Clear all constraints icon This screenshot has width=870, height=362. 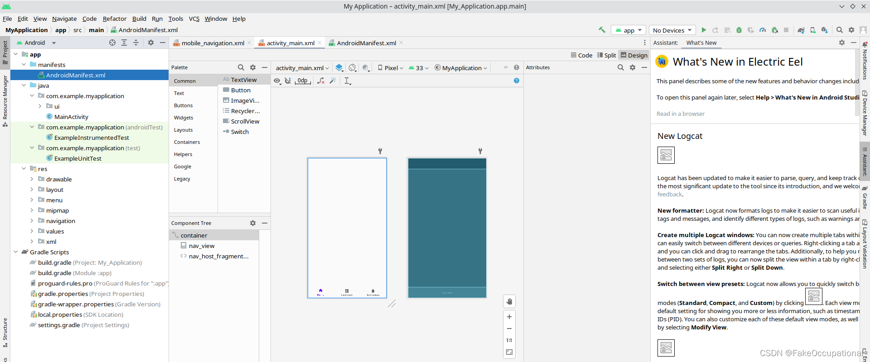click(321, 81)
